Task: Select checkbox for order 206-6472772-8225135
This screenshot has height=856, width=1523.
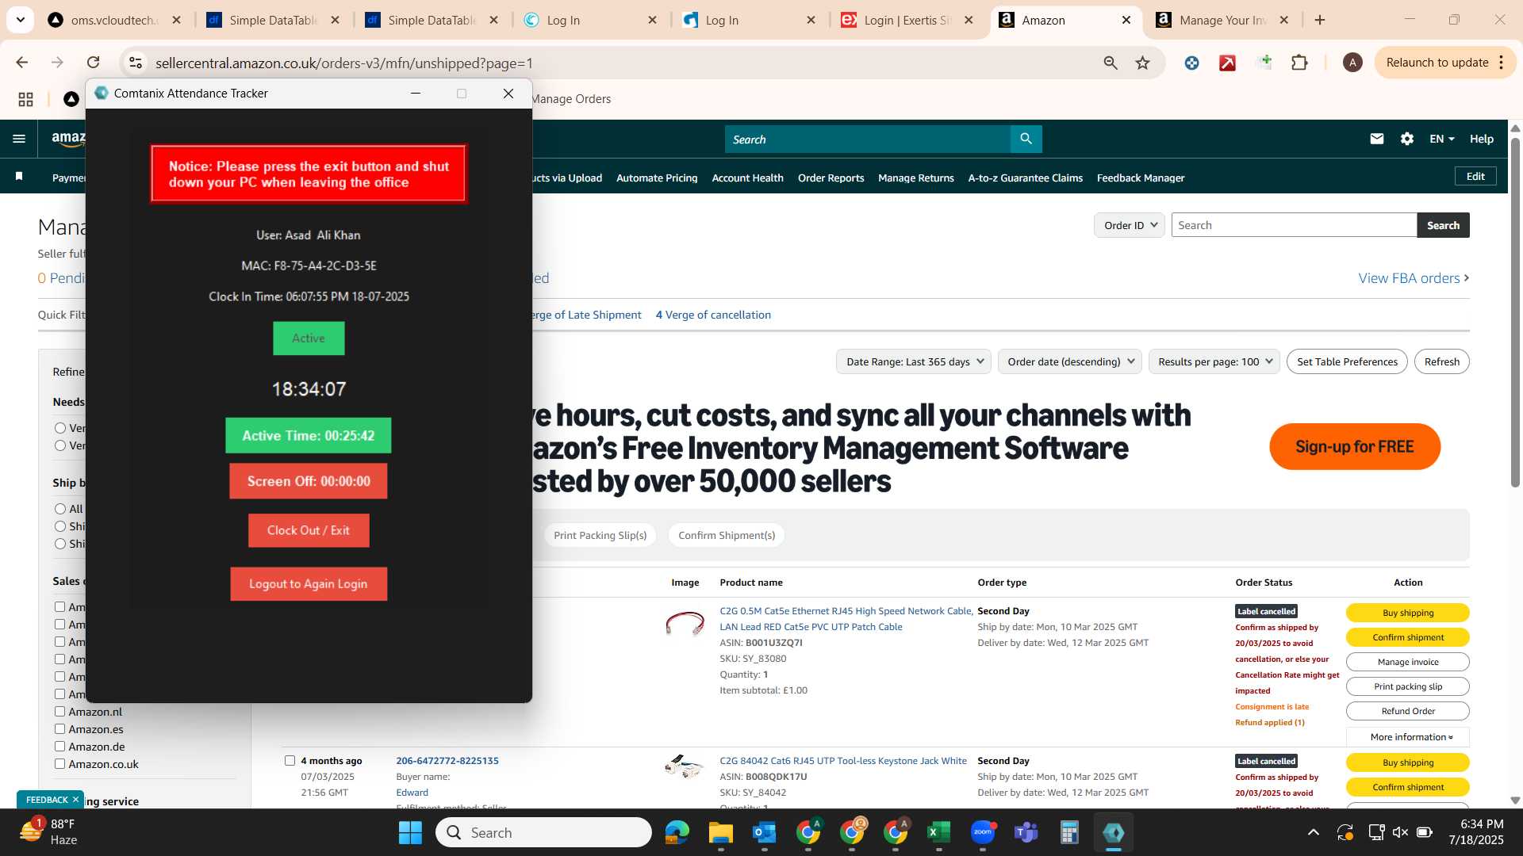Action: [290, 760]
